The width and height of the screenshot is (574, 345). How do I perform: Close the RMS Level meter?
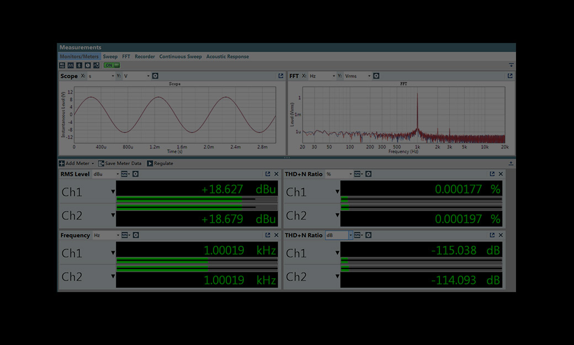(x=277, y=174)
